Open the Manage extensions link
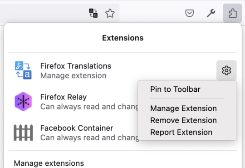Image resolution: width=245 pixels, height=168 pixels. 49,163
